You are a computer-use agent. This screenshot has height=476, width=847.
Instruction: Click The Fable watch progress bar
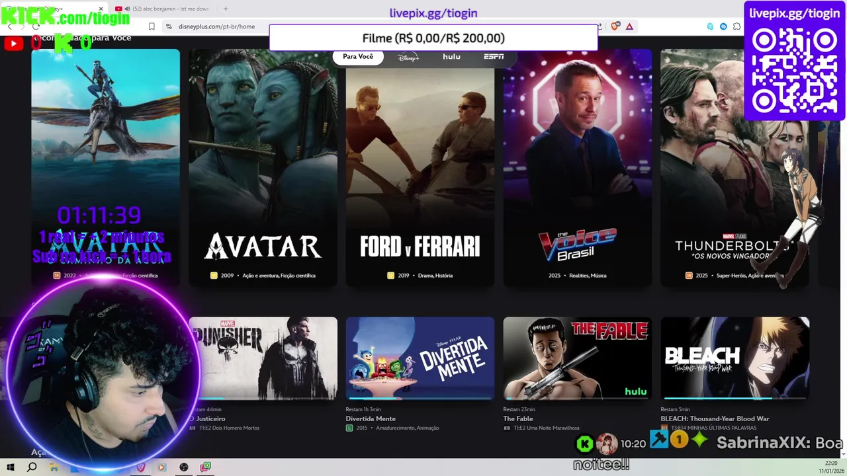click(x=577, y=399)
